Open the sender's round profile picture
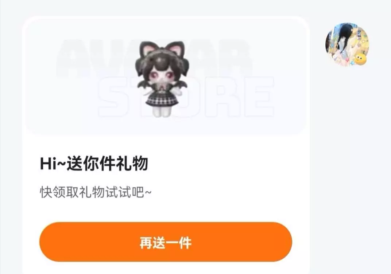The image size is (391, 274). tap(347, 44)
